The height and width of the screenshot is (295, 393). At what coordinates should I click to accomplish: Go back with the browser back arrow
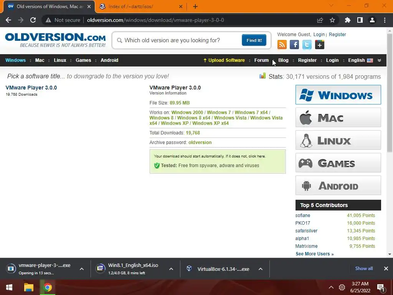8,20
